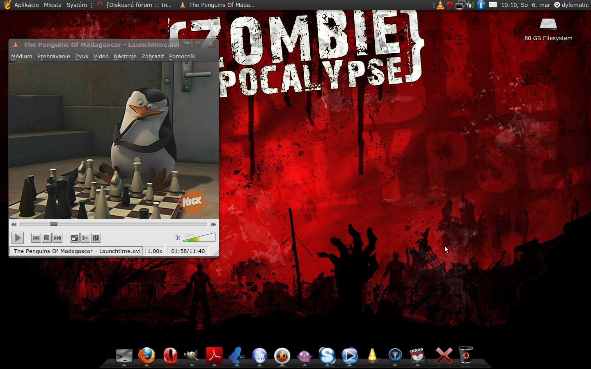Open the mail envelope indicator

pyautogui.click(x=493, y=5)
